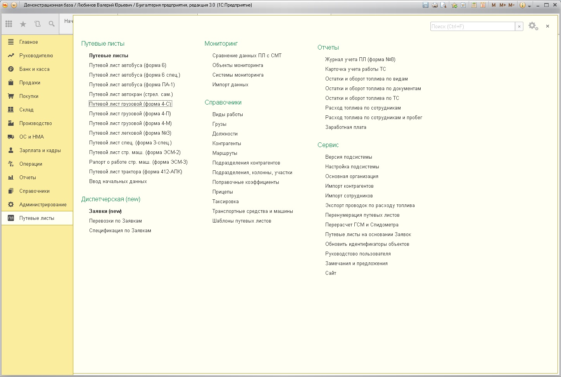The image size is (561, 377).
Task: Click the save diskette icon
Action: [x=425, y=5]
